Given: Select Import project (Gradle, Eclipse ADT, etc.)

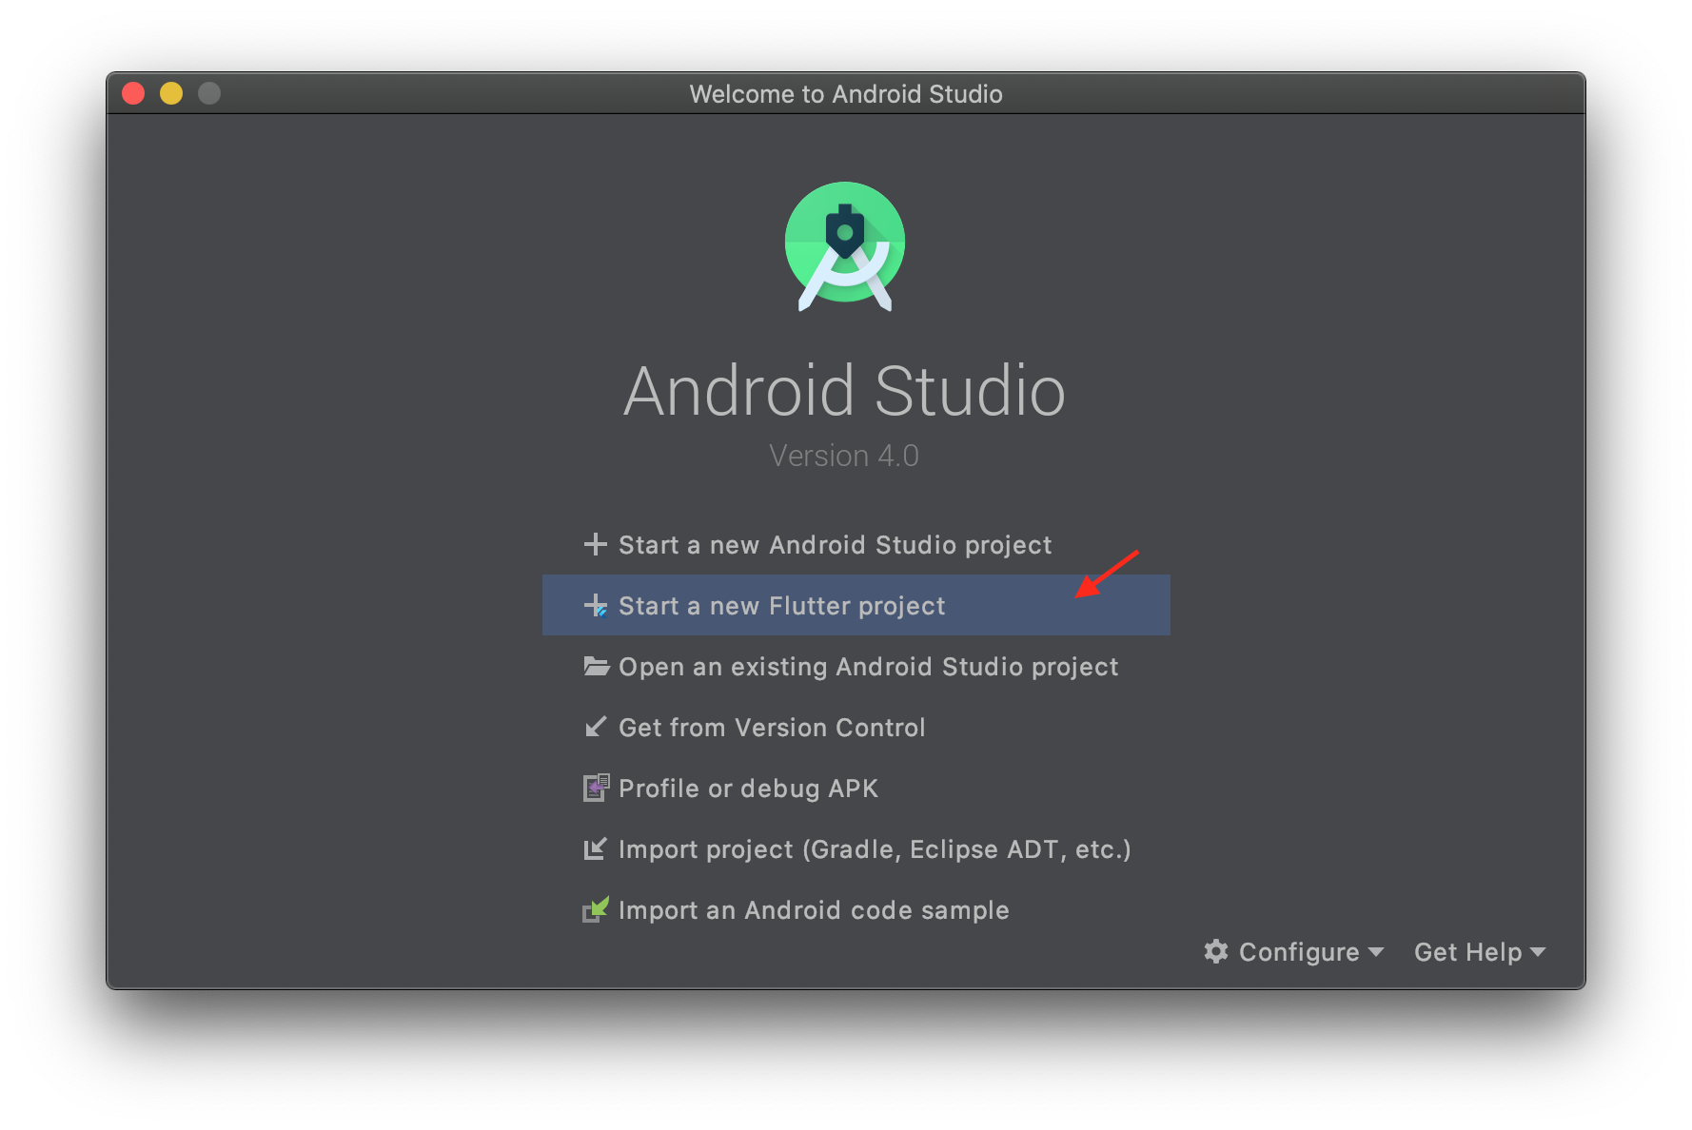Looking at the screenshot, I should pyautogui.click(x=856, y=848).
